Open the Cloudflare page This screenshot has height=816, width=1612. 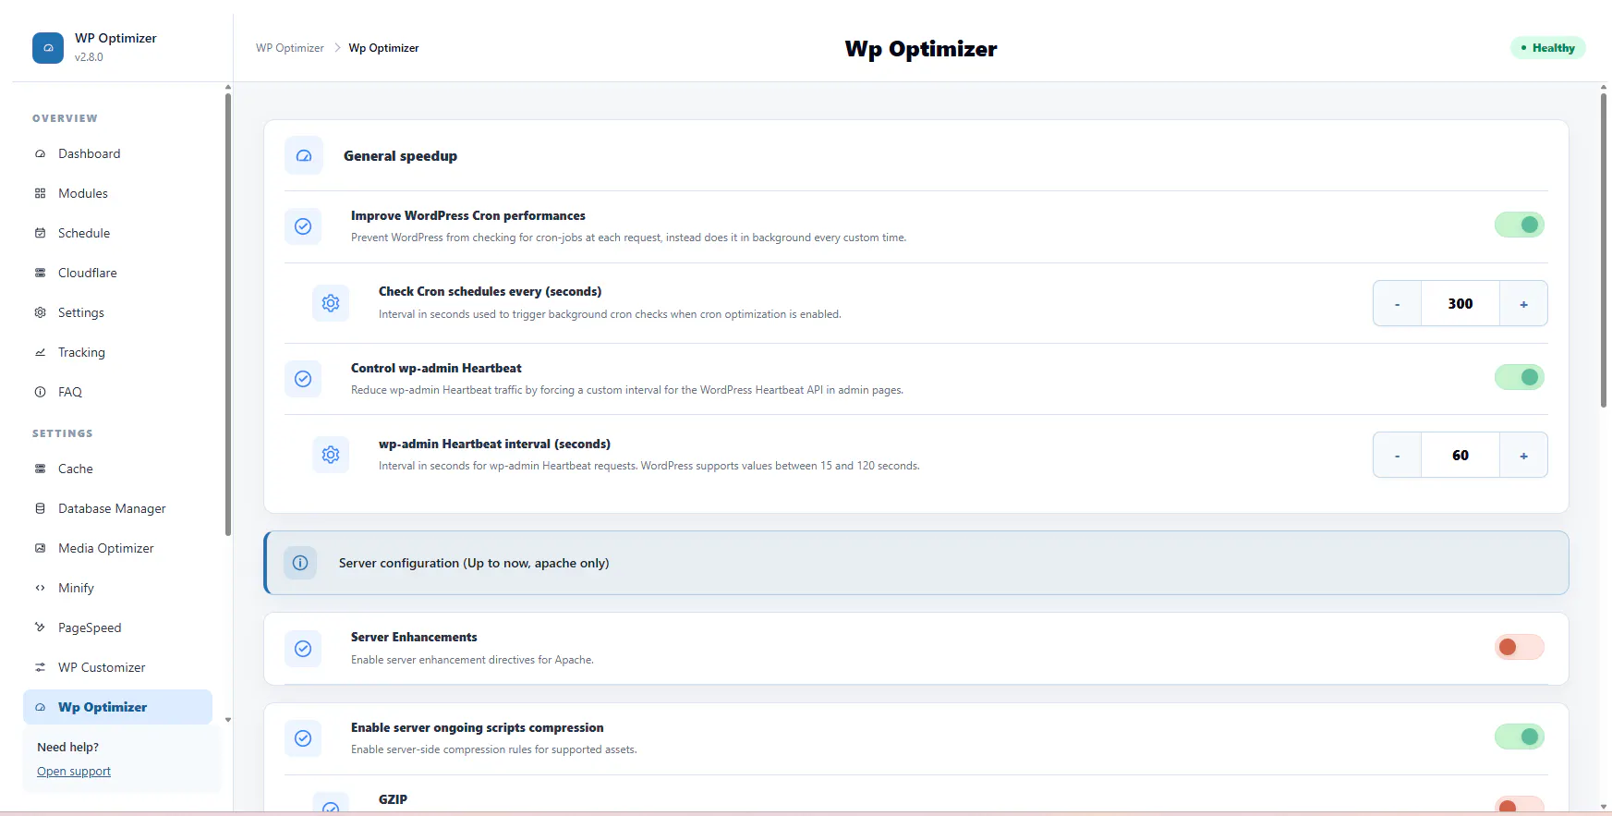[117, 274]
